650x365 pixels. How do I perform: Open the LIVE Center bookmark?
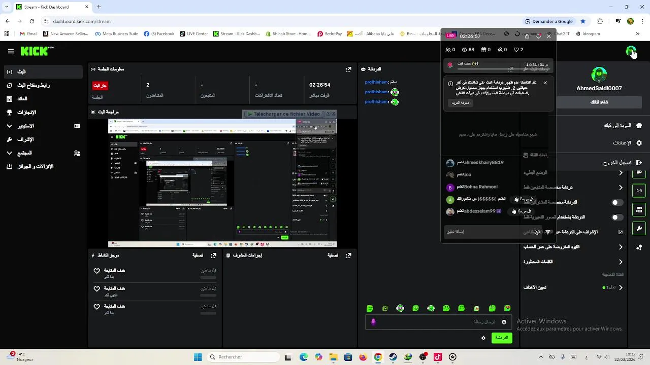[194, 34]
